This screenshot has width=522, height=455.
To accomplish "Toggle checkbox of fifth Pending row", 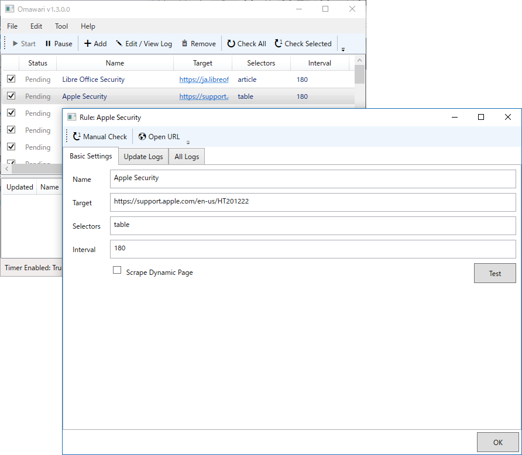I will pyautogui.click(x=11, y=146).
